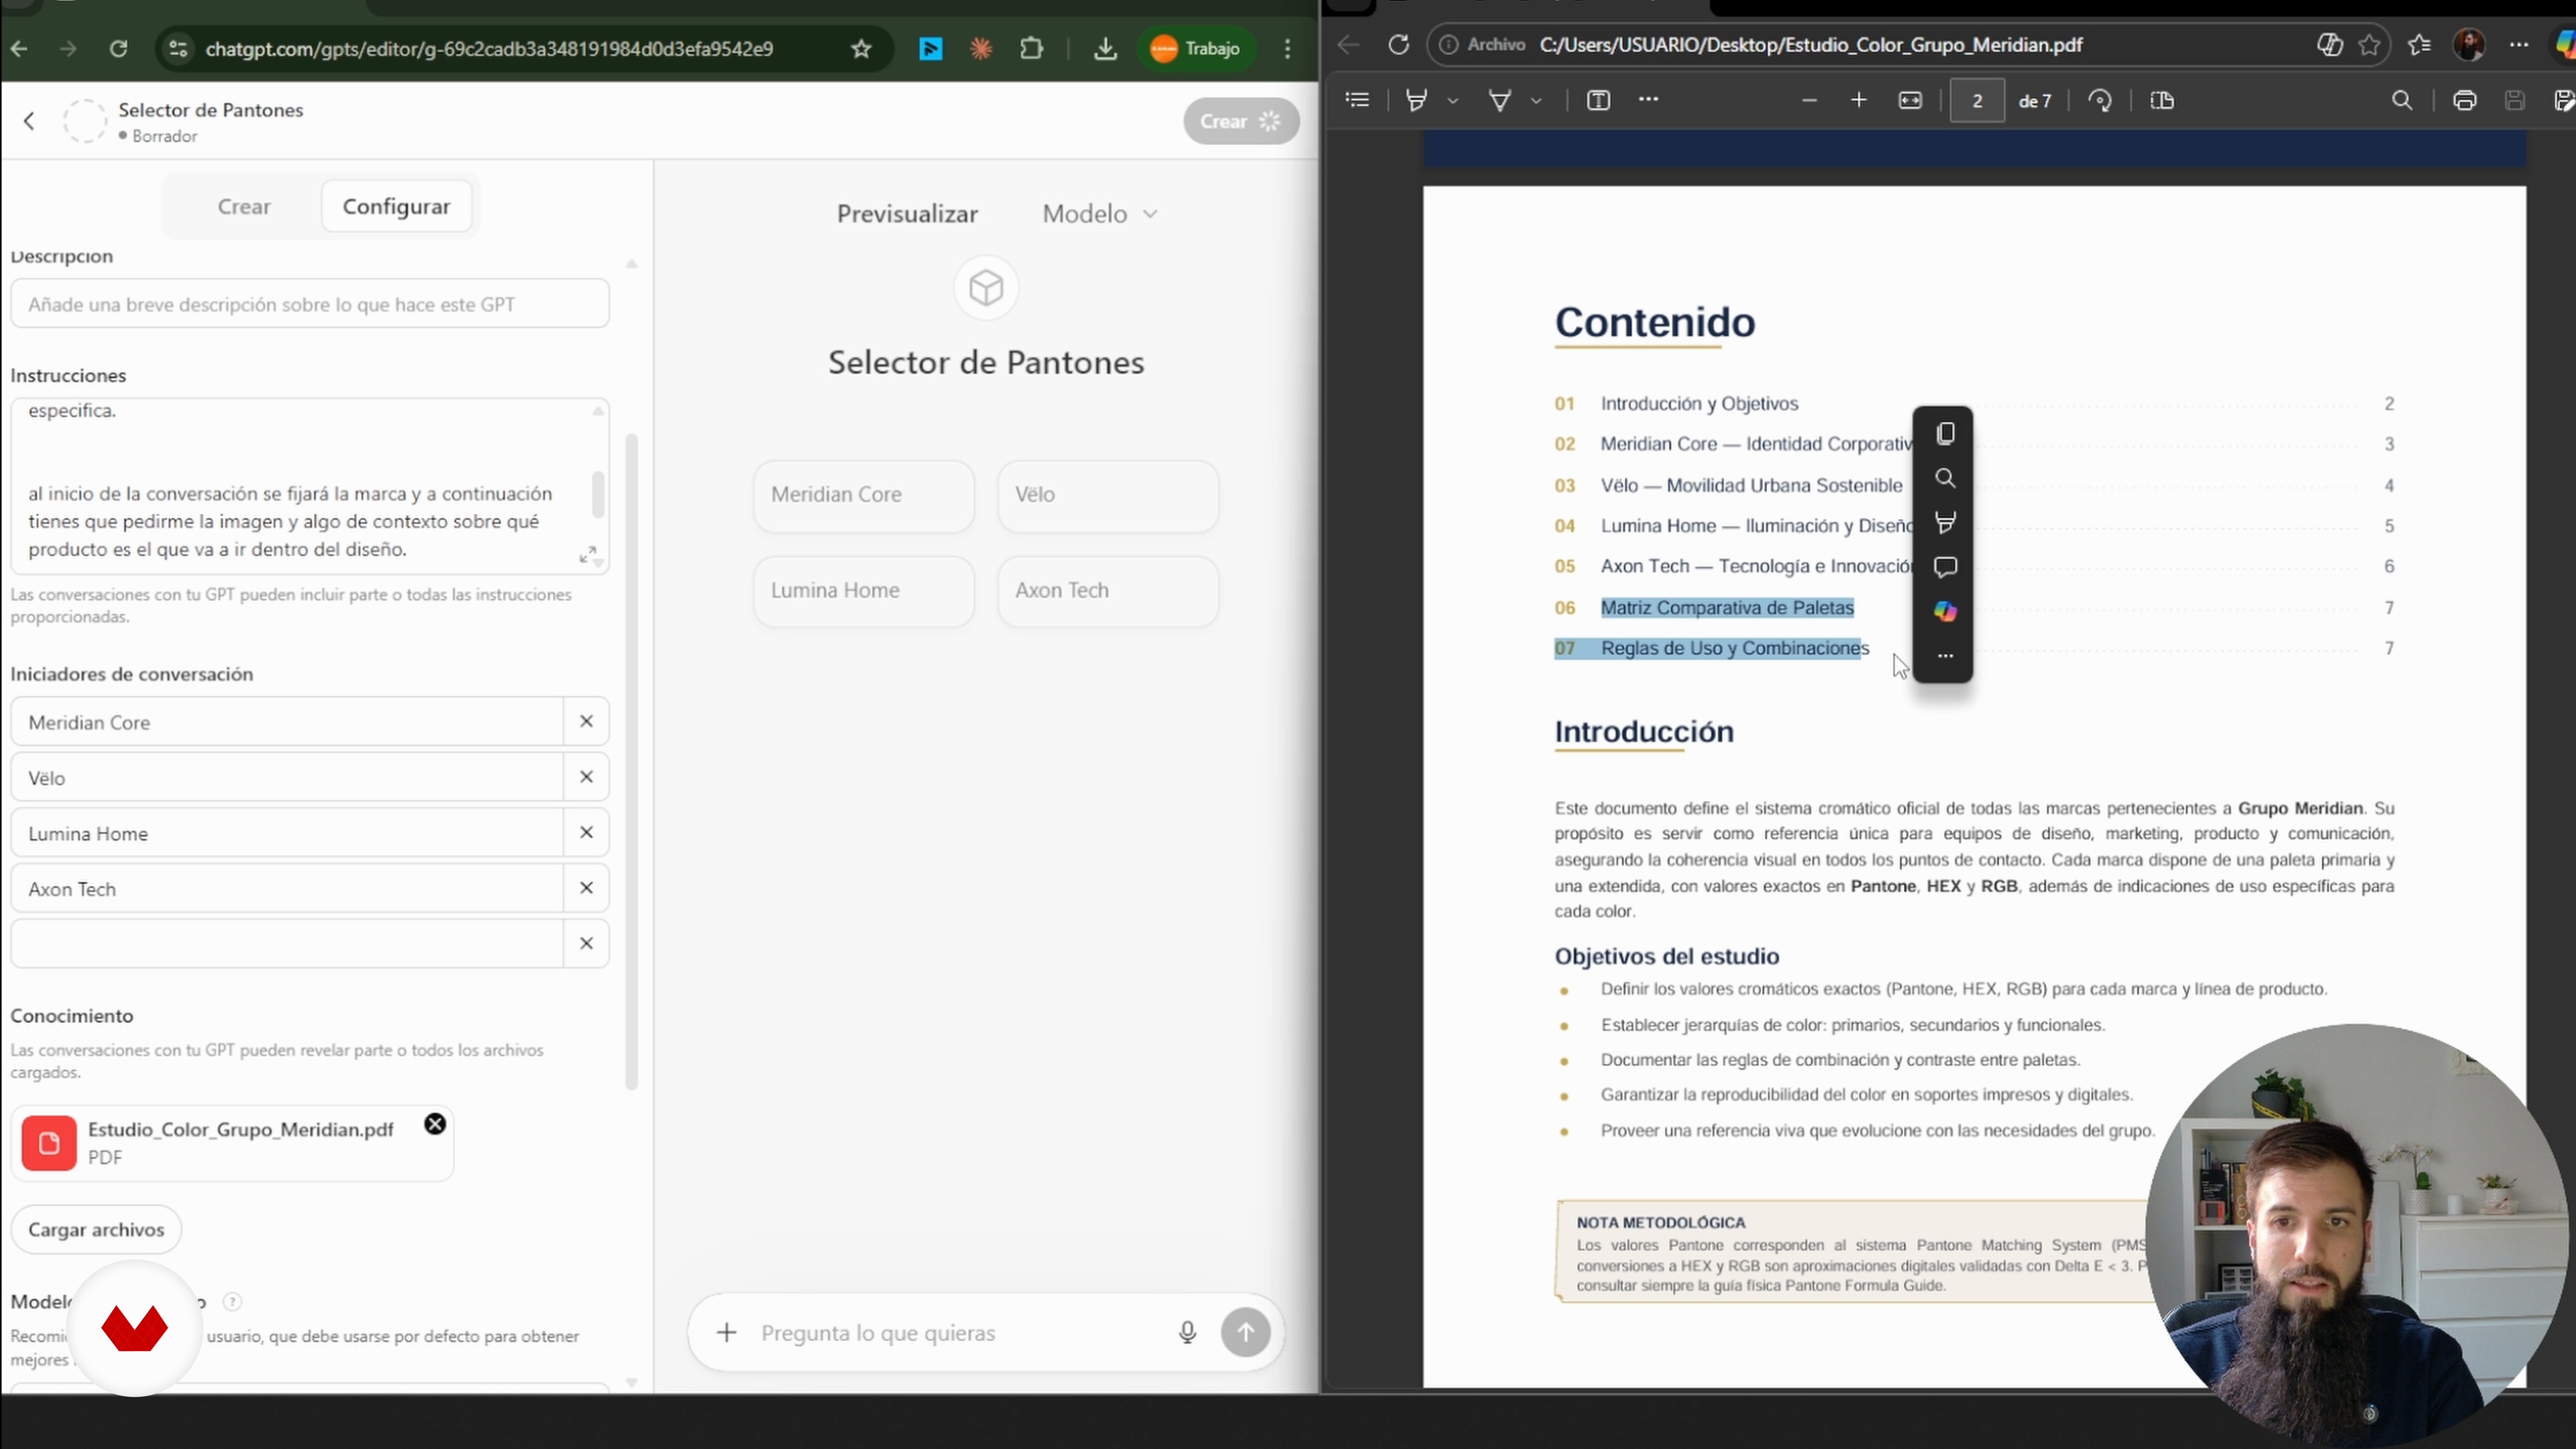Viewport: 2576px width, 1449px height.
Task: Click the Crear button at top right
Action: (x=1241, y=121)
